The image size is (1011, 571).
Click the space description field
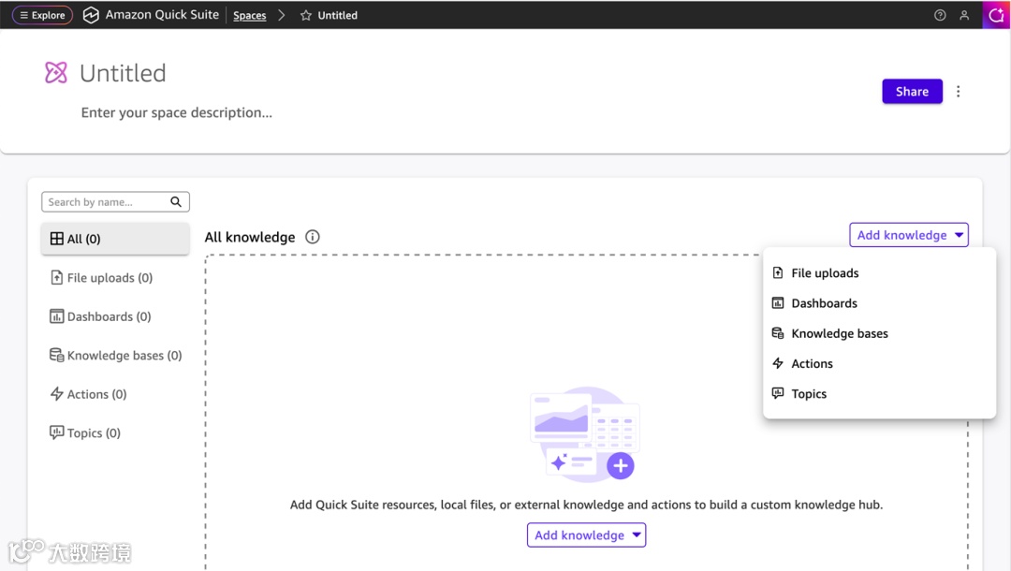[x=177, y=112]
